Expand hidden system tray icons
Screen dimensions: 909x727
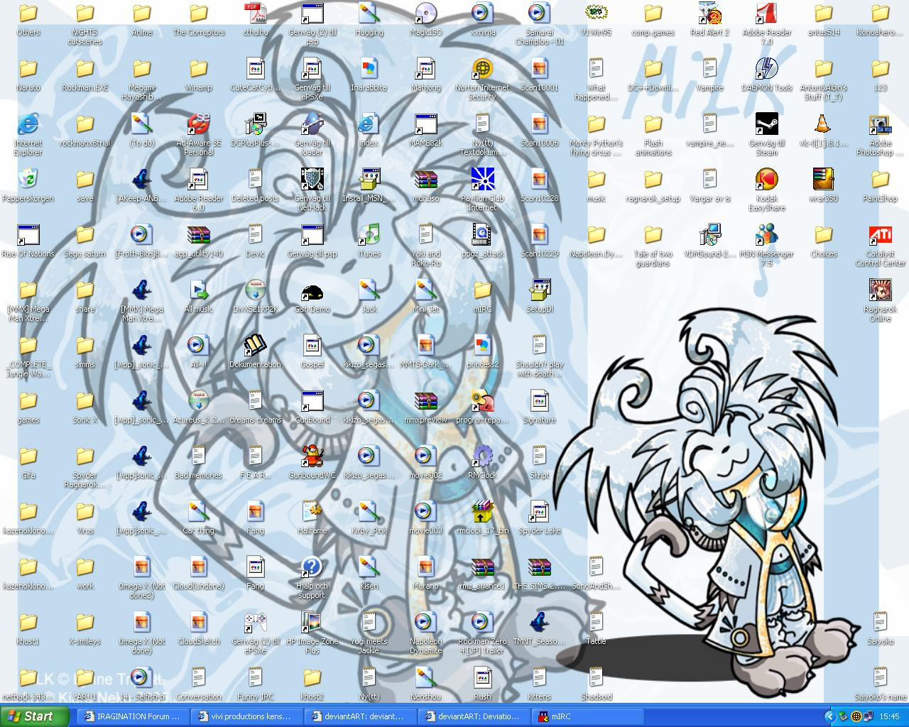(829, 716)
